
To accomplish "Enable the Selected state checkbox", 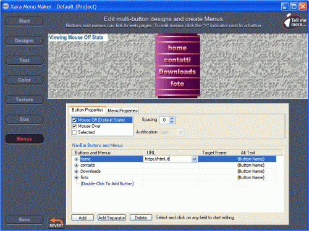I will (75, 132).
